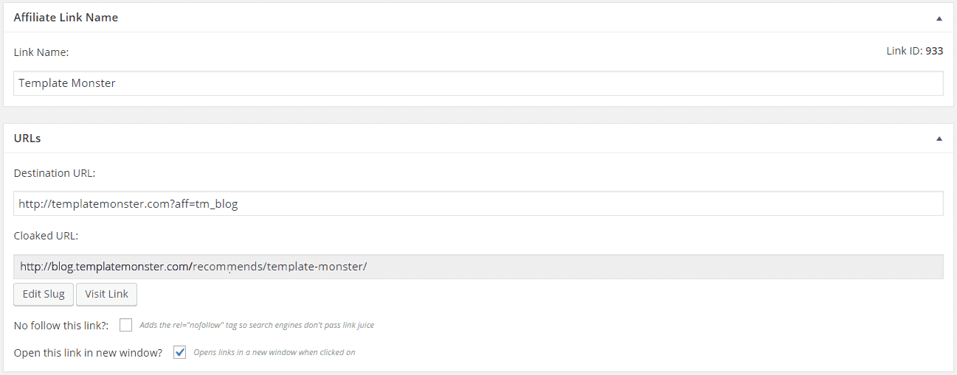Click the 'Link ID:' label text
Image resolution: width=957 pixels, height=375 pixels.
pyautogui.click(x=904, y=52)
